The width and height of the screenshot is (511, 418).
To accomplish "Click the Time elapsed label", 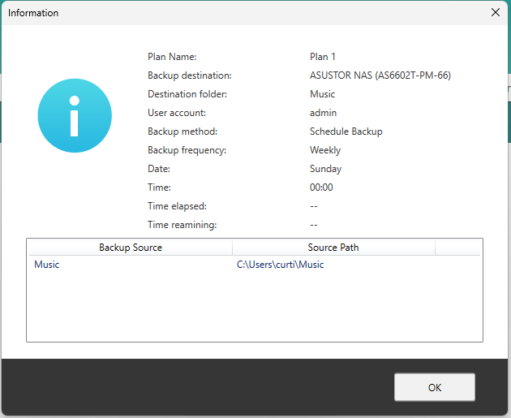I will (177, 206).
